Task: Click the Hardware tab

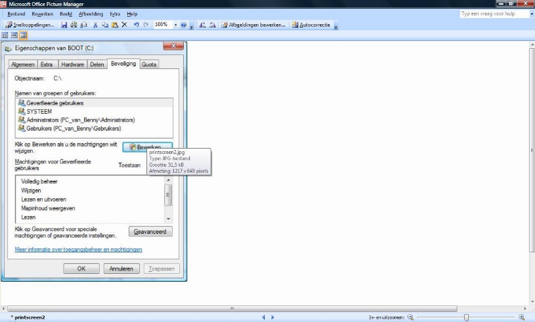Action: click(x=72, y=64)
